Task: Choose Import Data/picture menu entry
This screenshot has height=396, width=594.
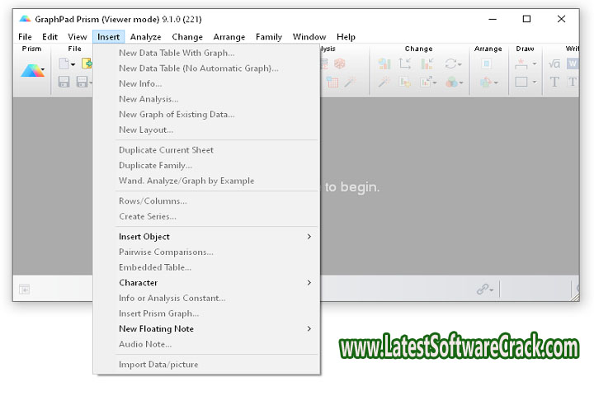Action: [158, 364]
